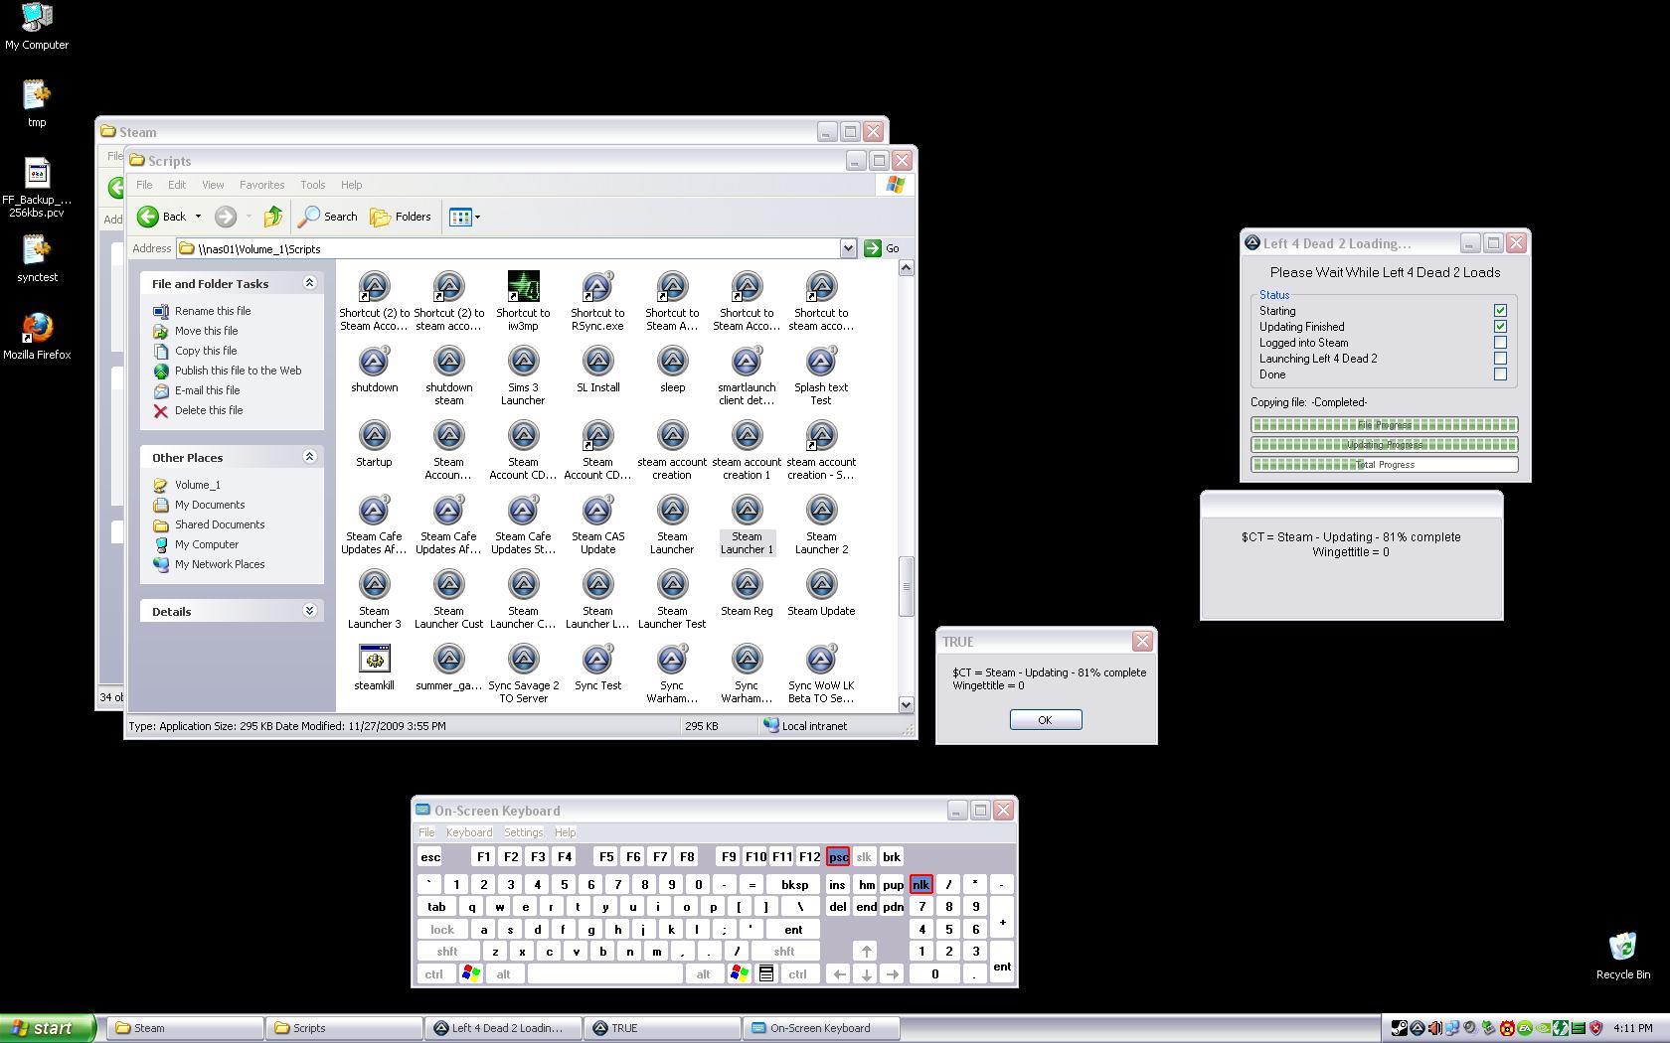The image size is (1670, 1043).
Task: Click the Windows start button
Action: [x=47, y=1028]
